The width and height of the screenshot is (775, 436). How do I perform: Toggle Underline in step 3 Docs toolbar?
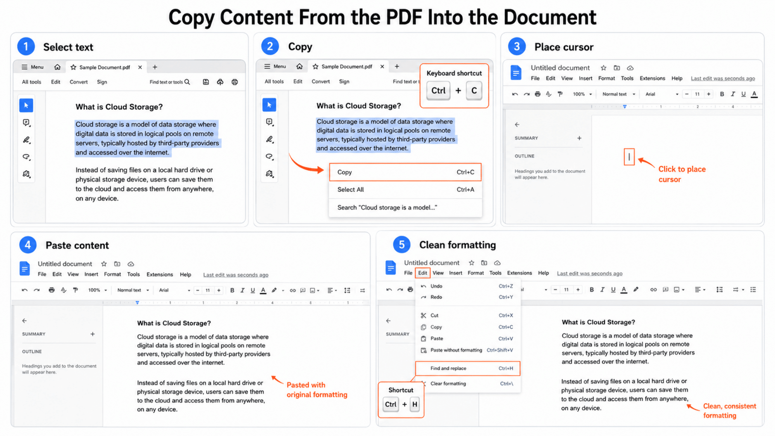point(743,94)
